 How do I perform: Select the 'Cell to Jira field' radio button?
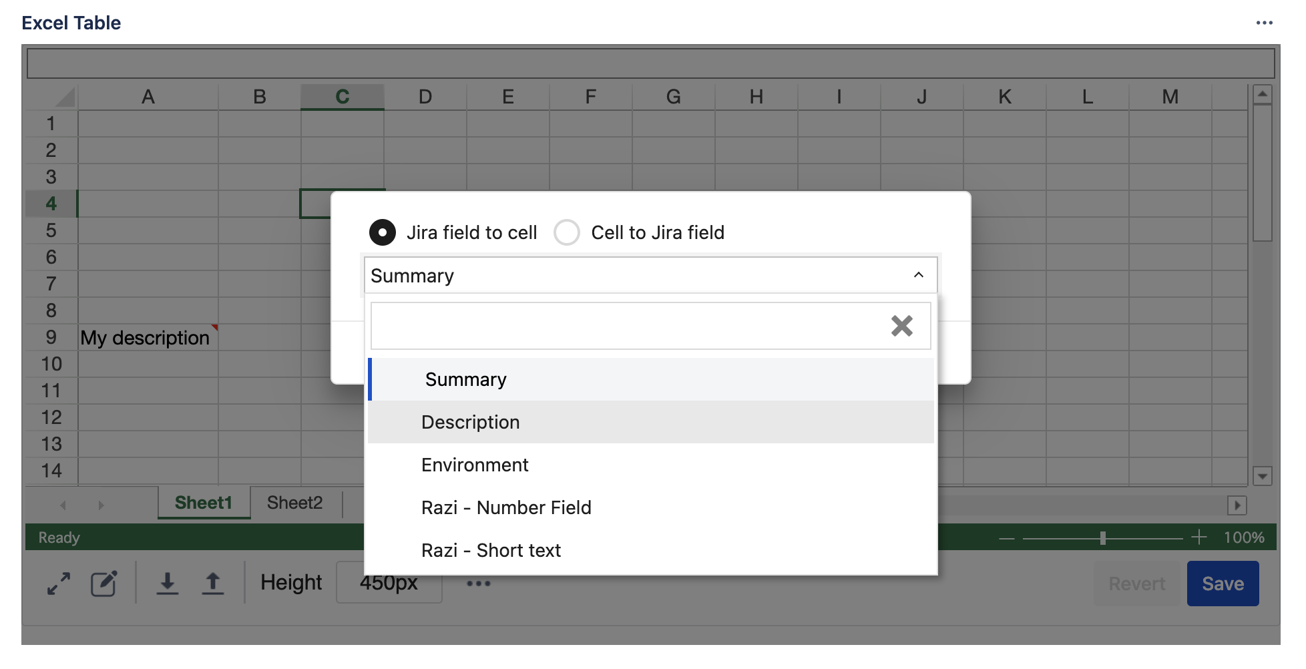567,232
